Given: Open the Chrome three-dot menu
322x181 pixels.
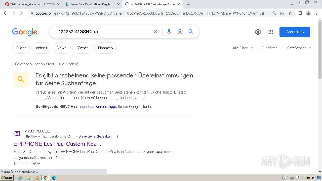Looking at the screenshot, I should (316, 13).
